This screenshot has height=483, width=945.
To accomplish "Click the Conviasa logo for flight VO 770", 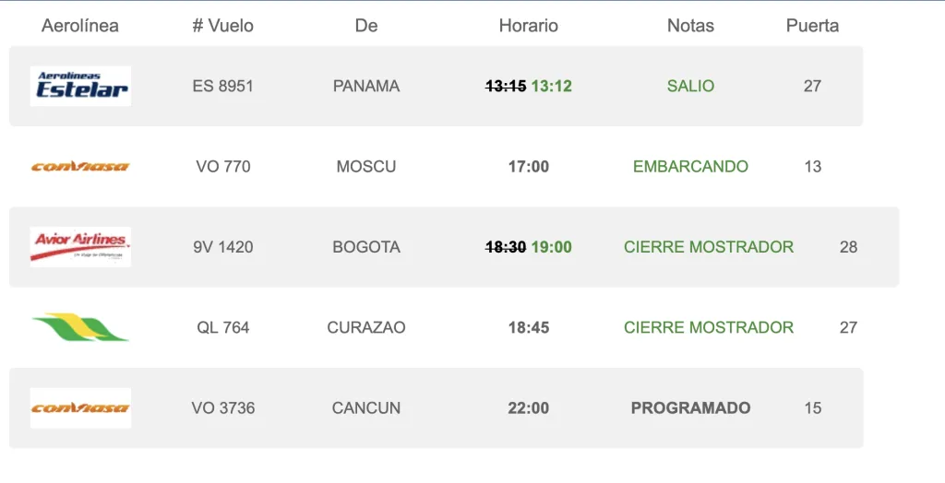I will (x=80, y=167).
